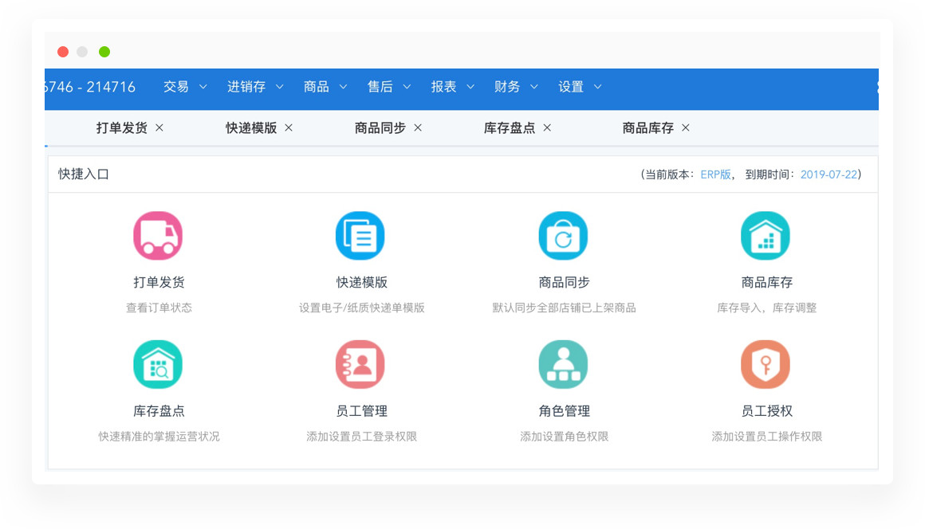
Task: Click the ERP版 version link
Action: (715, 174)
